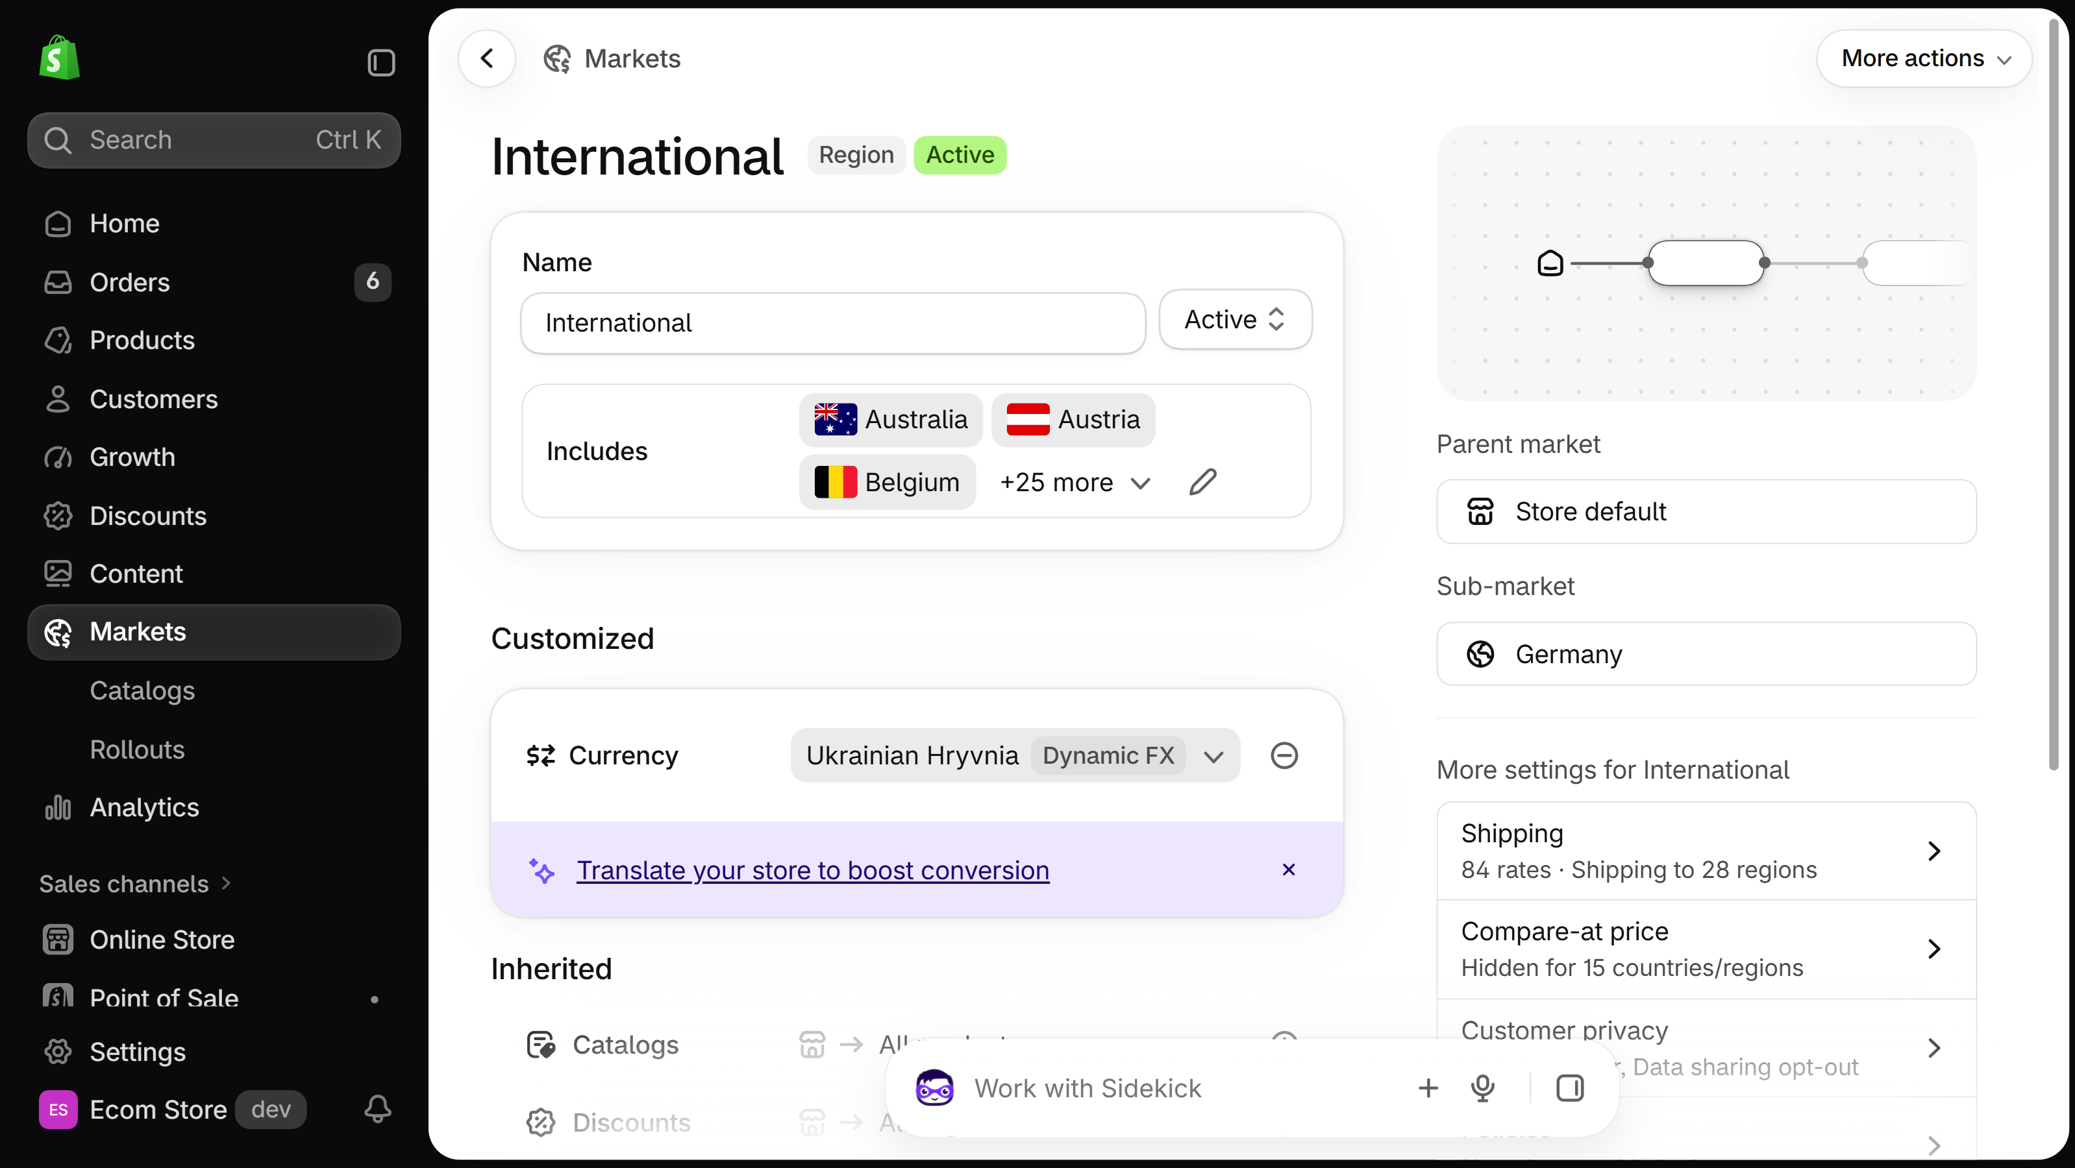The image size is (2075, 1168).
Task: Click the home node in market diagram
Action: (1550, 263)
